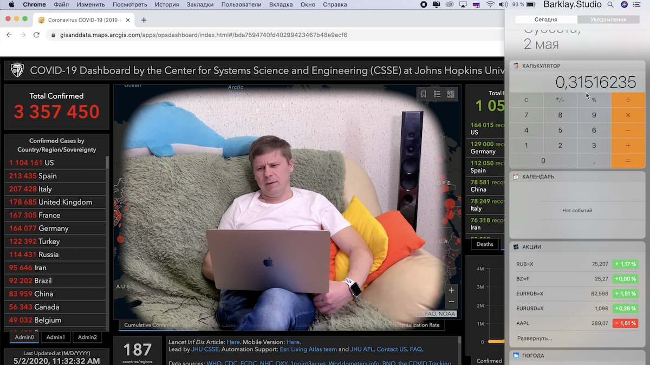The width and height of the screenshot is (650, 365).
Task: Click the screen recording stop icon
Action: coord(424,4)
